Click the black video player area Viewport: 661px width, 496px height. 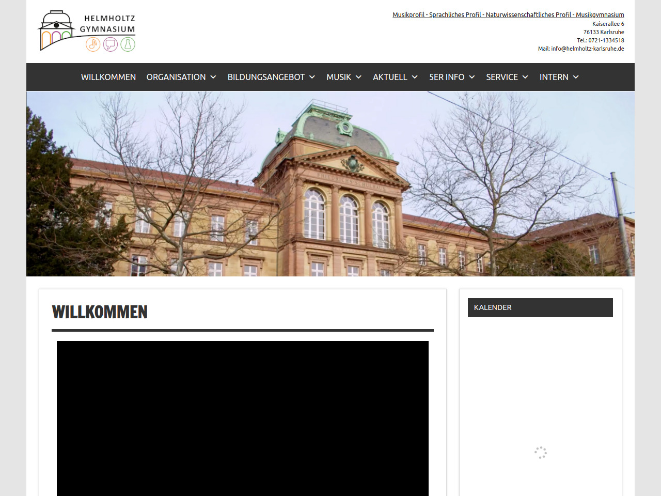[x=243, y=419]
